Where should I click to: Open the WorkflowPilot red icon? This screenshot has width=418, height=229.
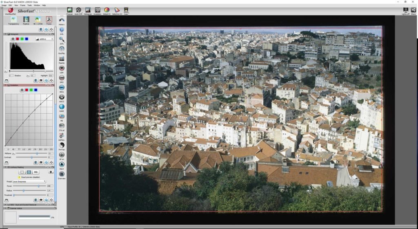[x=10, y=10]
